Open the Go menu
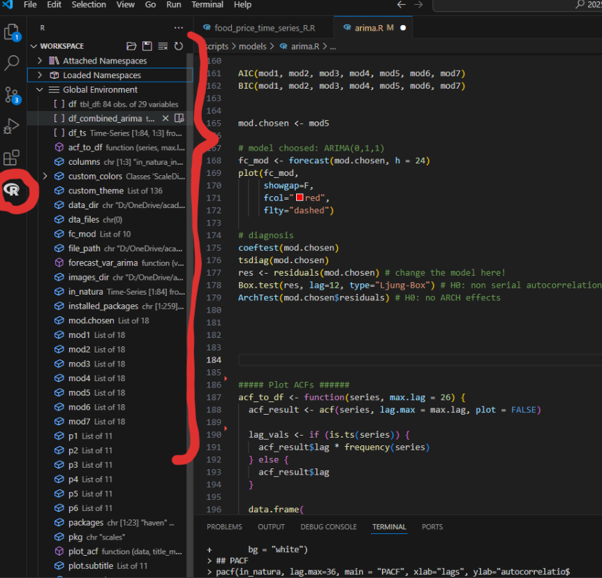 150,5
